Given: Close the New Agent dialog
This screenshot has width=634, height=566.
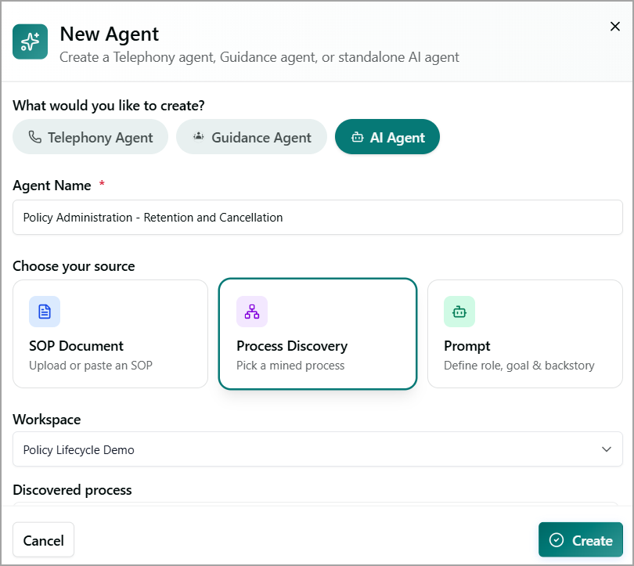Looking at the screenshot, I should click(x=614, y=27).
